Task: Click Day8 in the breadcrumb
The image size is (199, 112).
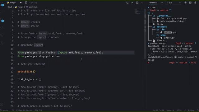Action: [x=10, y=7]
